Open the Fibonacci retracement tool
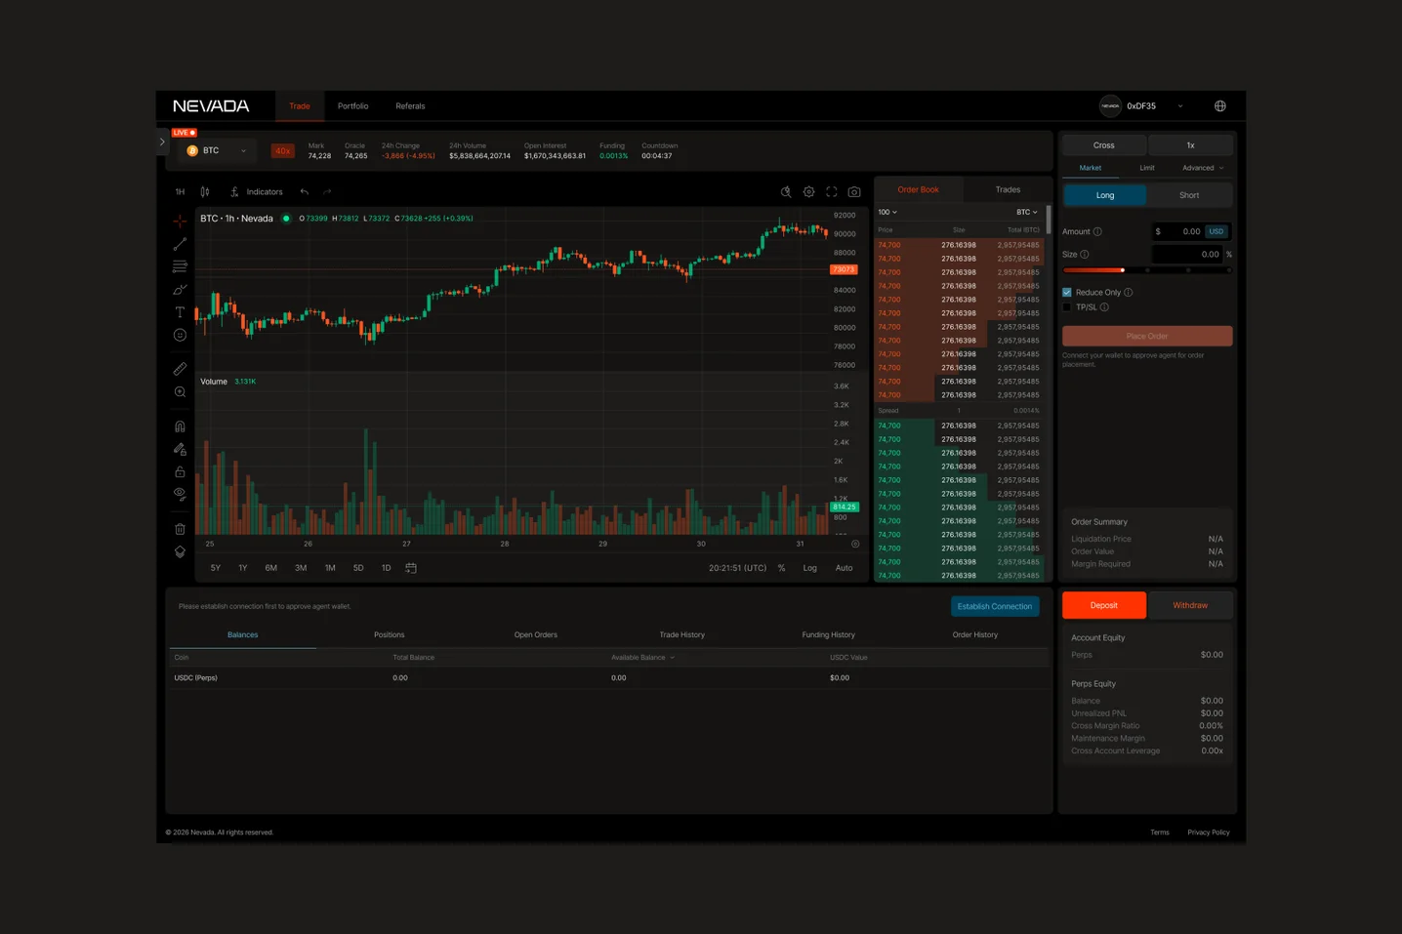Viewport: 1402px width, 934px height. click(x=180, y=266)
